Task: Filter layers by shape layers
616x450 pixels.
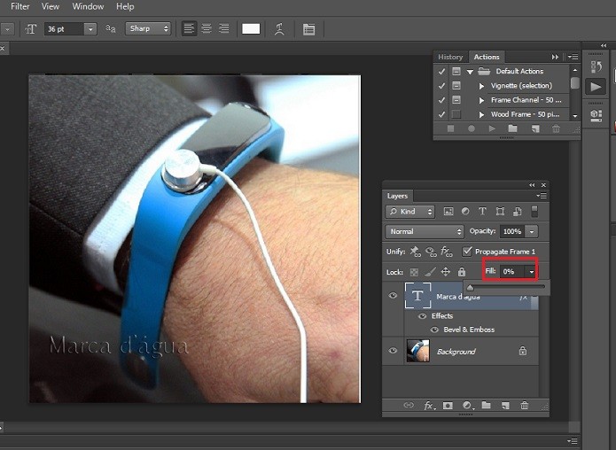Action: [x=500, y=212]
